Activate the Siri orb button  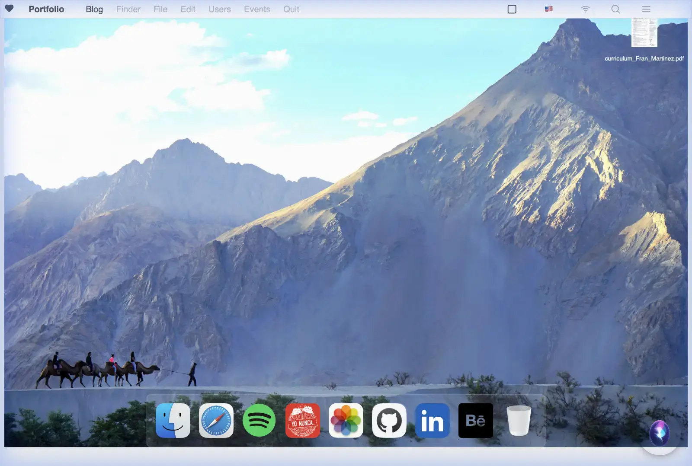pyautogui.click(x=660, y=433)
